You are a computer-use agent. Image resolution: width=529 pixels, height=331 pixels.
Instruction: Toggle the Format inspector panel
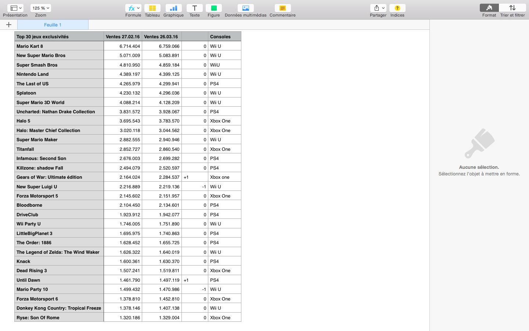tap(489, 8)
